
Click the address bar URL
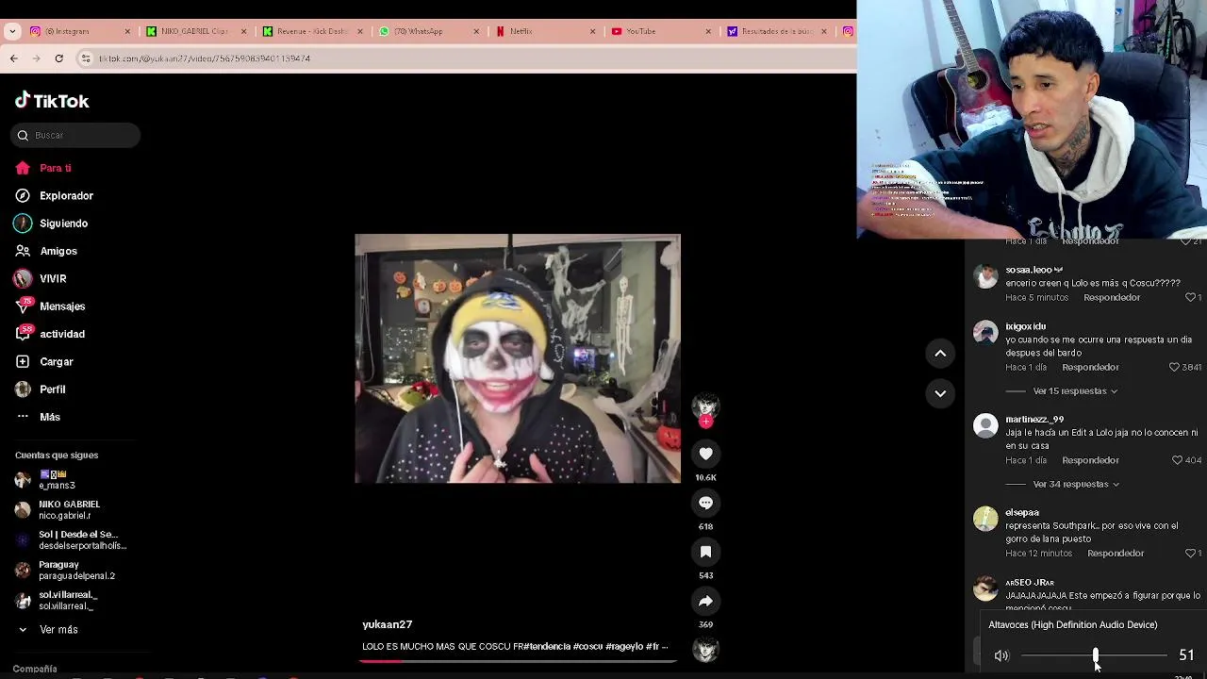205,58
